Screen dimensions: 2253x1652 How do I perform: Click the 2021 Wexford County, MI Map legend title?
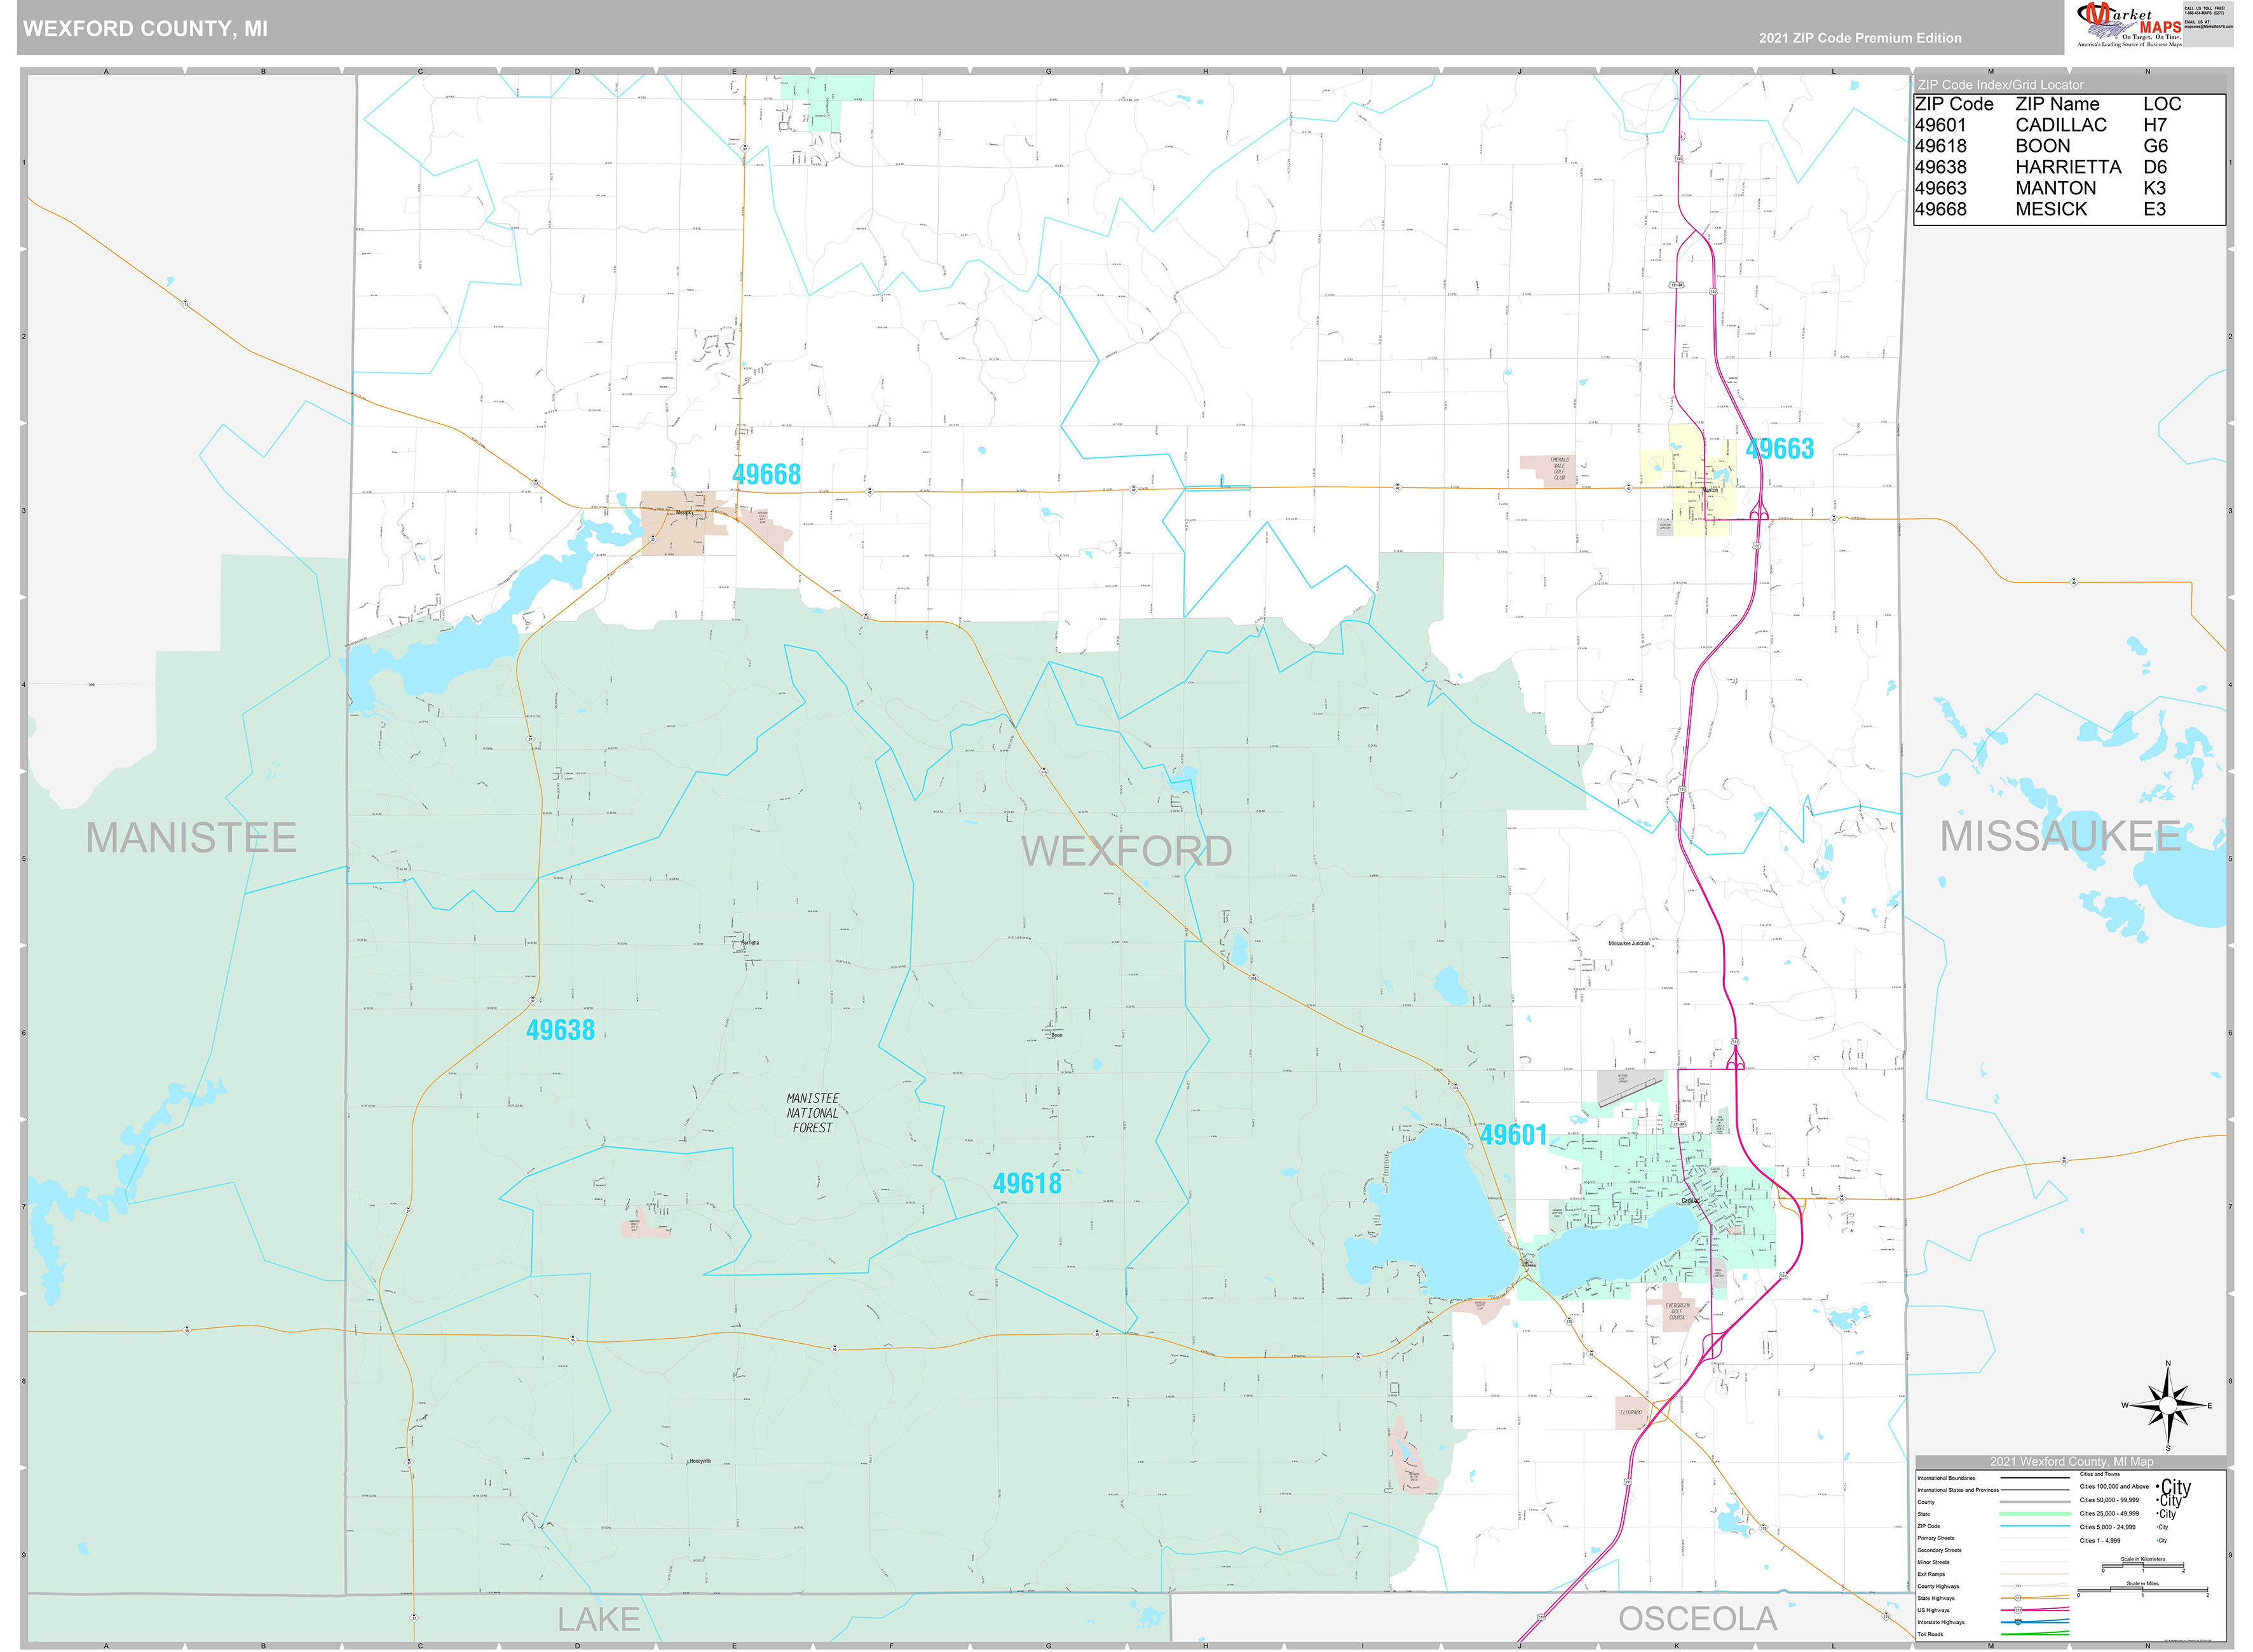pyautogui.click(x=2071, y=1462)
